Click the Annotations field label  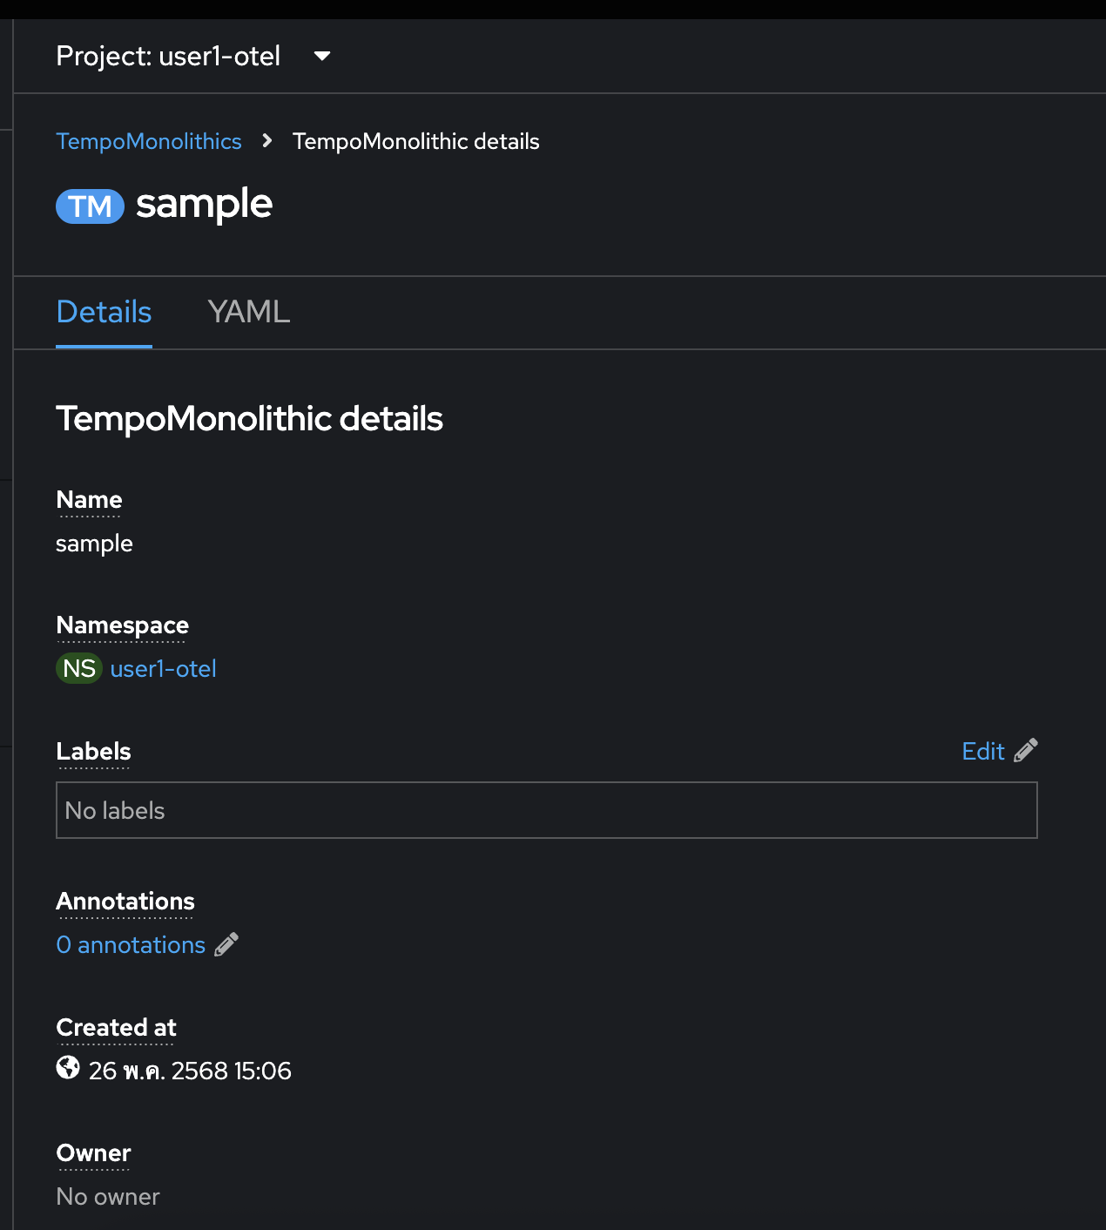coord(125,902)
